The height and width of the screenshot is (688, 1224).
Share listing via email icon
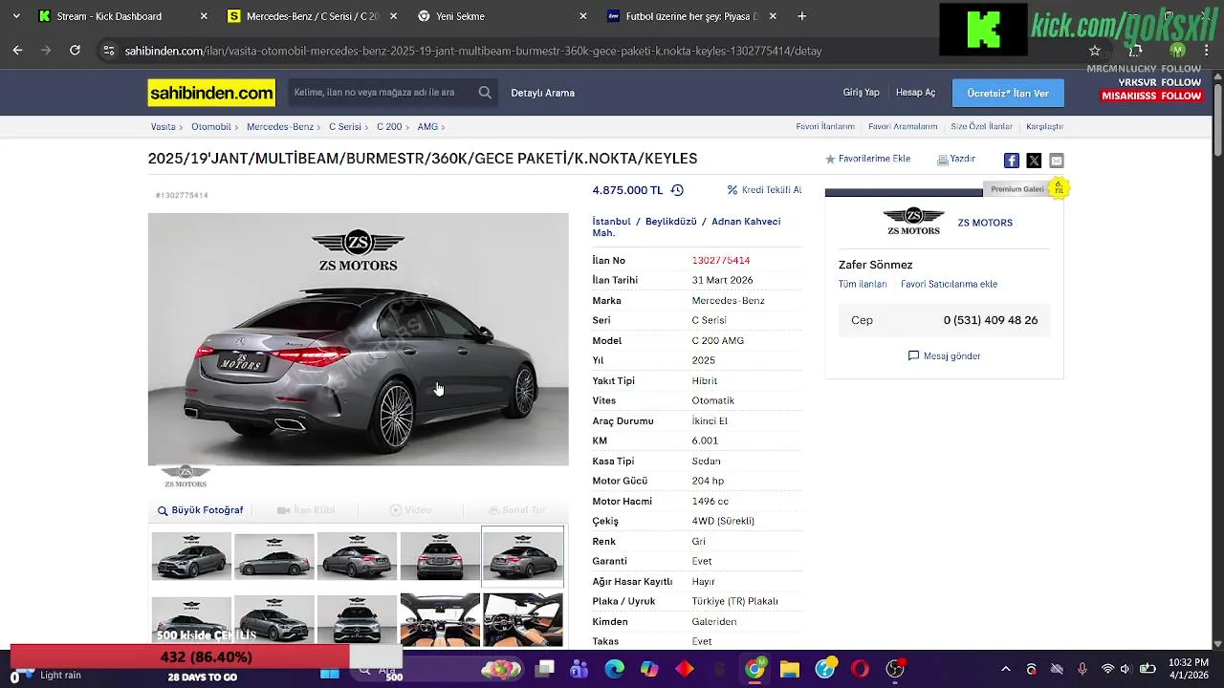tap(1057, 161)
